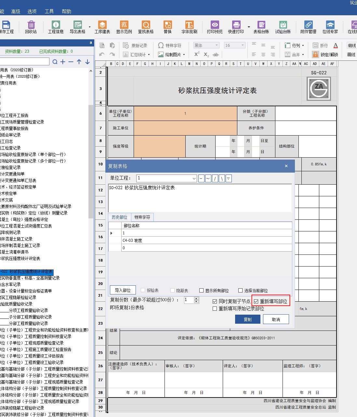Switch to the 特殊字符 tab in dialog

click(x=142, y=217)
